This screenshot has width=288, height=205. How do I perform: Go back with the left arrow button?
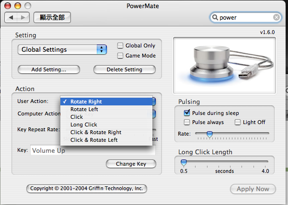coord(11,18)
